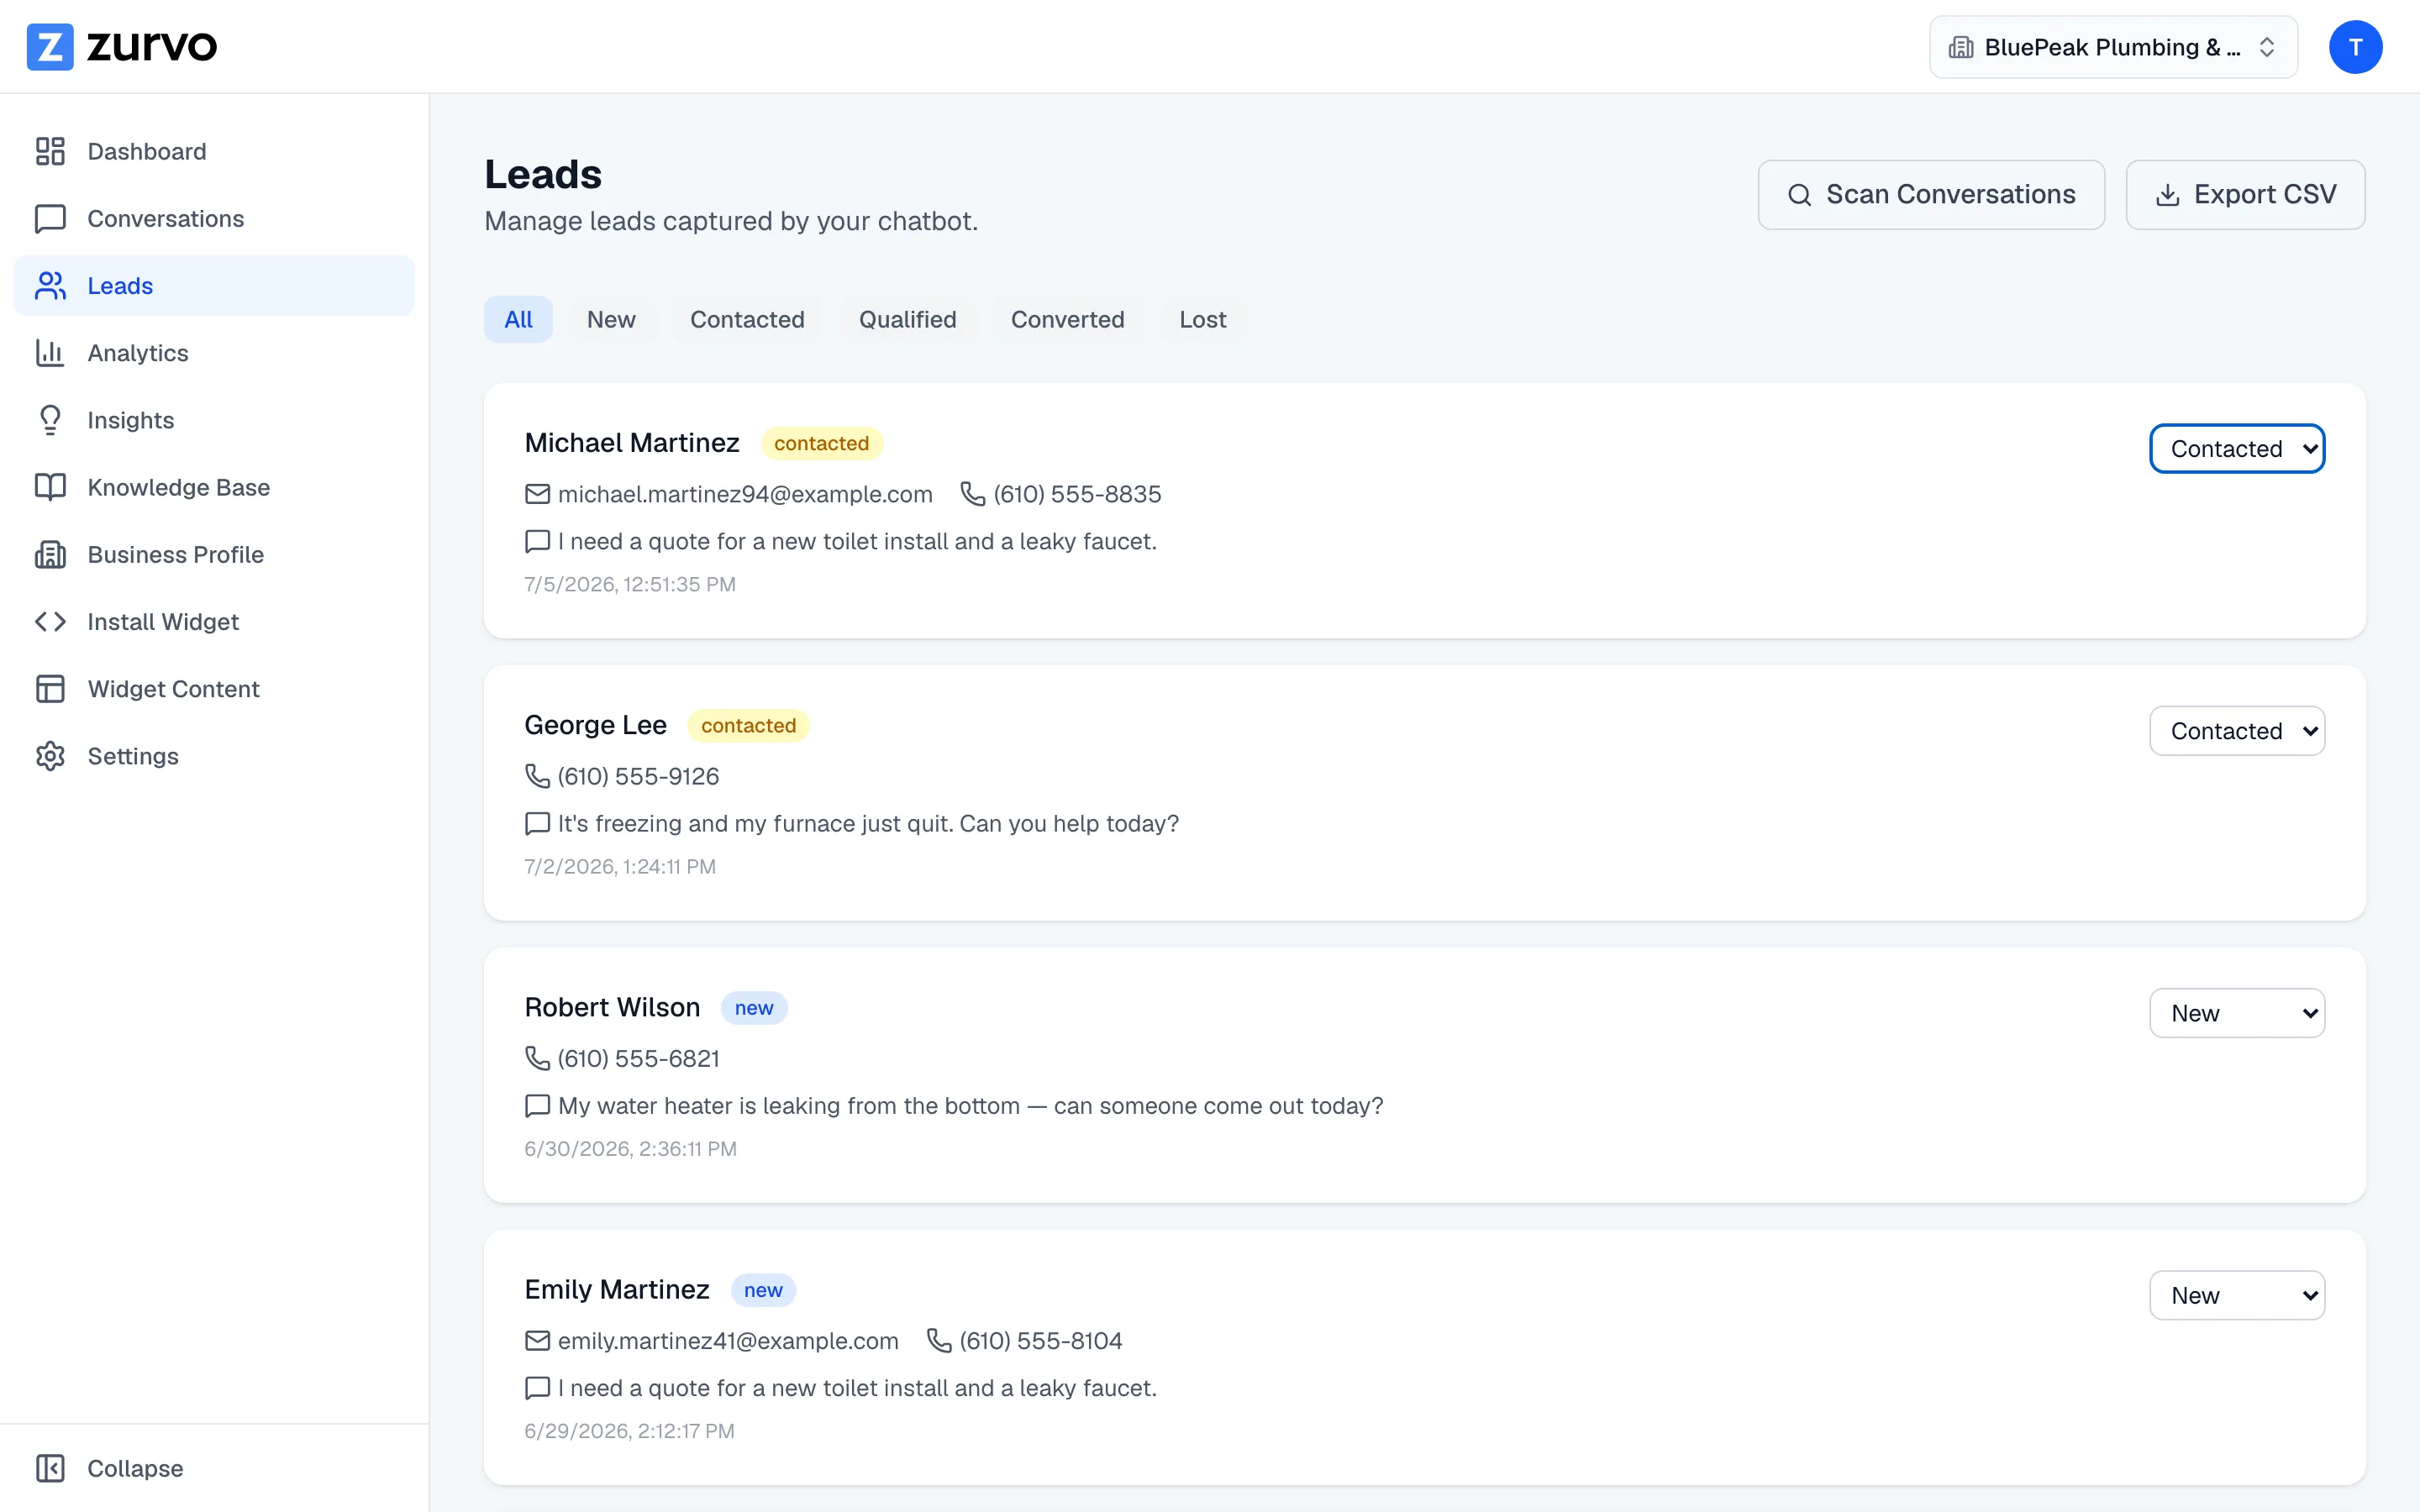Click the Michael Martinez lead name
The image size is (2420, 1512).
pyautogui.click(x=631, y=442)
